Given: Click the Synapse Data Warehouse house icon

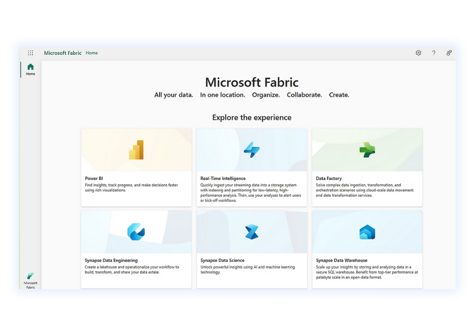Looking at the screenshot, I should tap(367, 231).
